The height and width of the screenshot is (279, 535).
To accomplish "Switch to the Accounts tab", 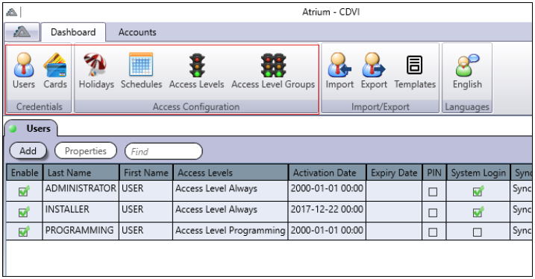I will (137, 32).
